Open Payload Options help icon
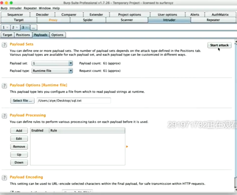The width and height of the screenshot is (237, 195). [x=4, y=86]
